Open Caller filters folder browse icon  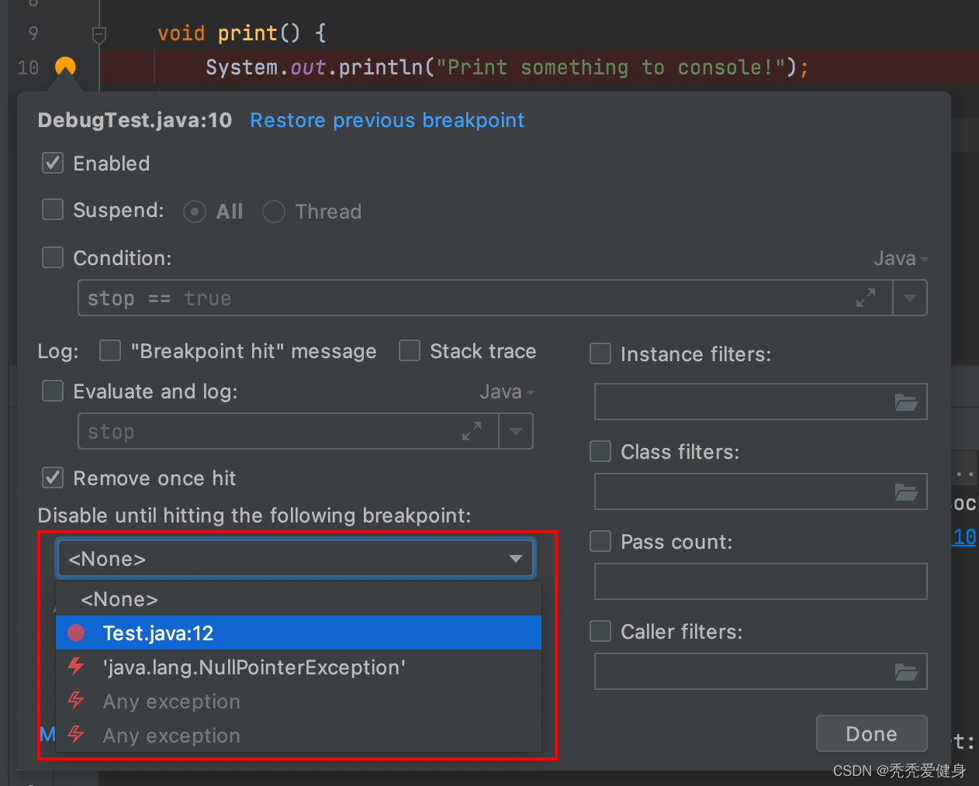click(x=906, y=672)
